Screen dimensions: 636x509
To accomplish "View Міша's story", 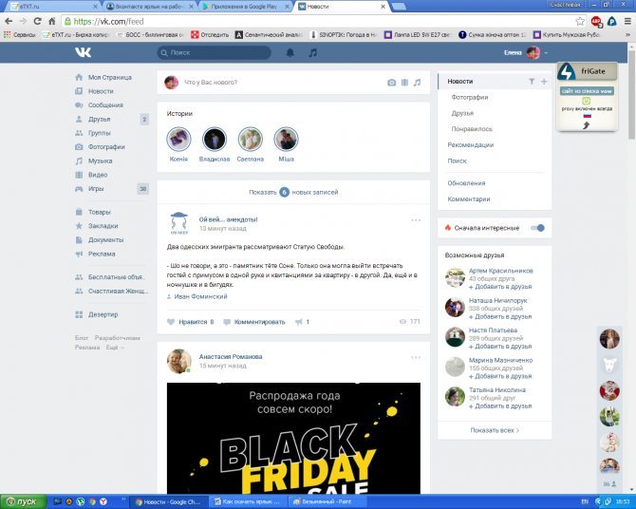I will point(286,140).
